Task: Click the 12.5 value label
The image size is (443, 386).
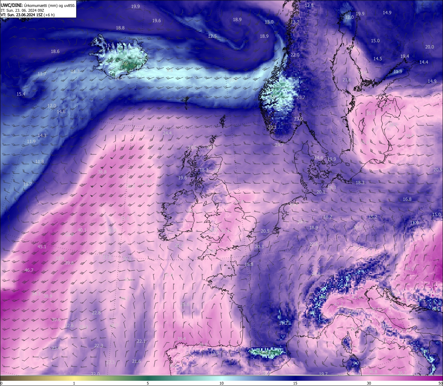Action: (x=212, y=36)
